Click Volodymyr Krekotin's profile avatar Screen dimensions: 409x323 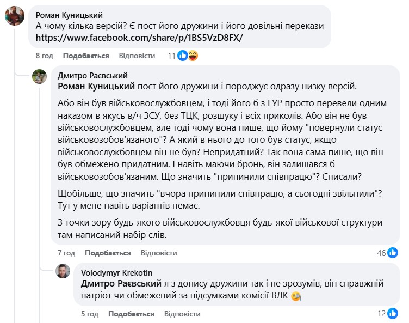click(63, 271)
